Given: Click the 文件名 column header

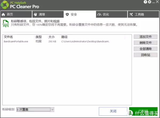Looking at the screenshot, I should pyautogui.click(x=8, y=37).
